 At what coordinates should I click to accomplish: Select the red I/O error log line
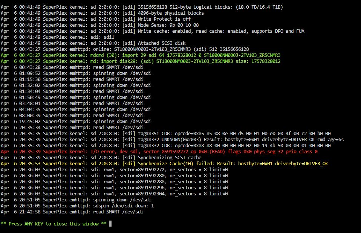click(x=159, y=152)
